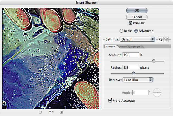Switch to the Highlight tab

pos(135,47)
